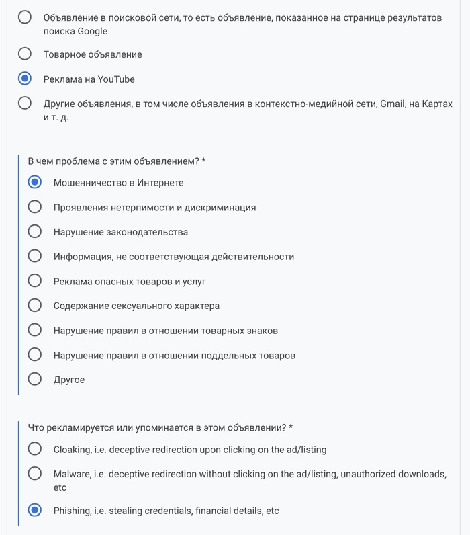Select the Phishing stealing credentials option

coord(35,510)
